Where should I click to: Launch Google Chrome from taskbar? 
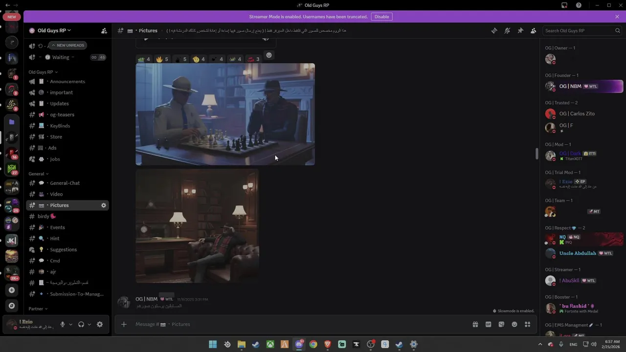tap(313, 344)
